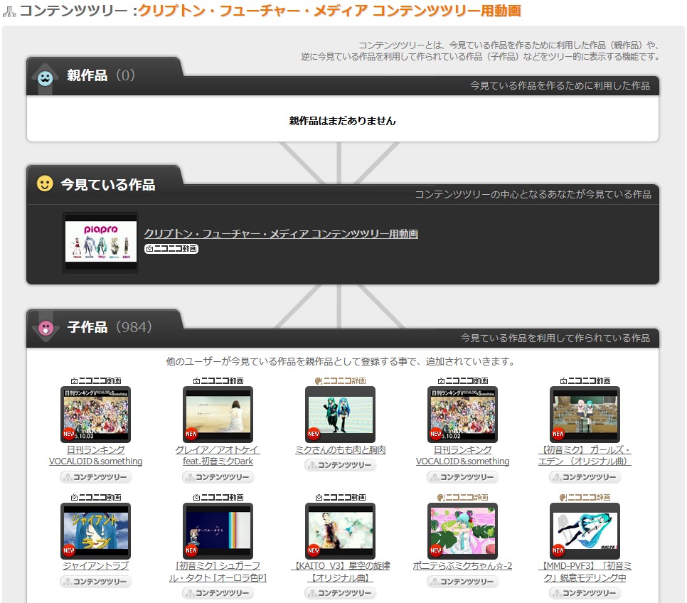The image size is (687, 603).
Task: Click ニコニコ動画 badge above シュガーフル・タクト
Action: (x=218, y=497)
